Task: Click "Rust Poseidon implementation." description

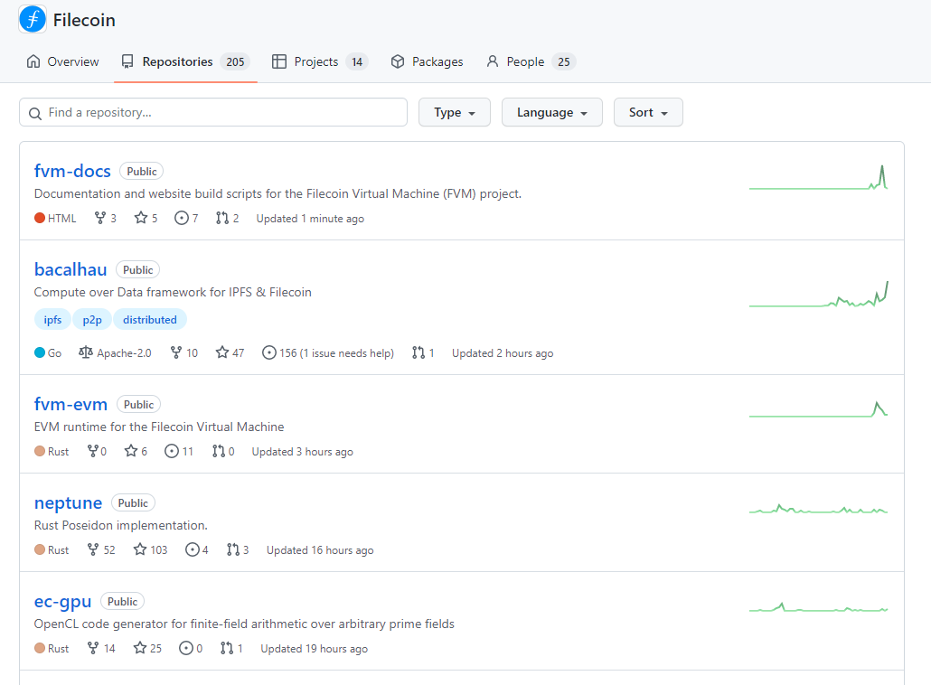Action: click(x=120, y=525)
